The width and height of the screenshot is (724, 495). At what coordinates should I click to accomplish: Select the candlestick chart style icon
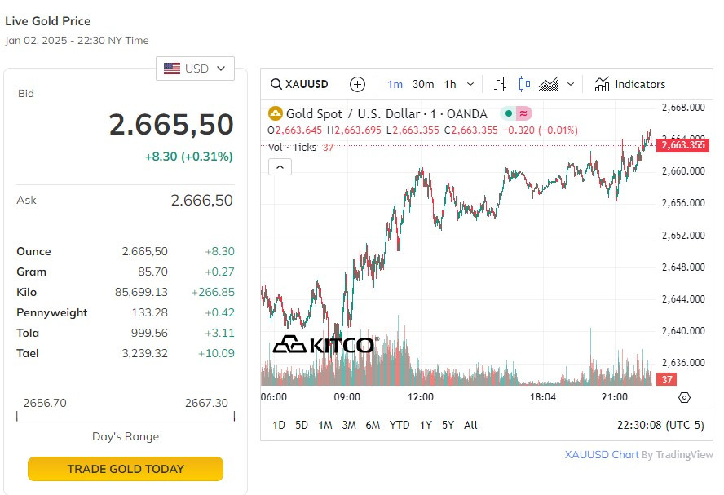point(524,84)
